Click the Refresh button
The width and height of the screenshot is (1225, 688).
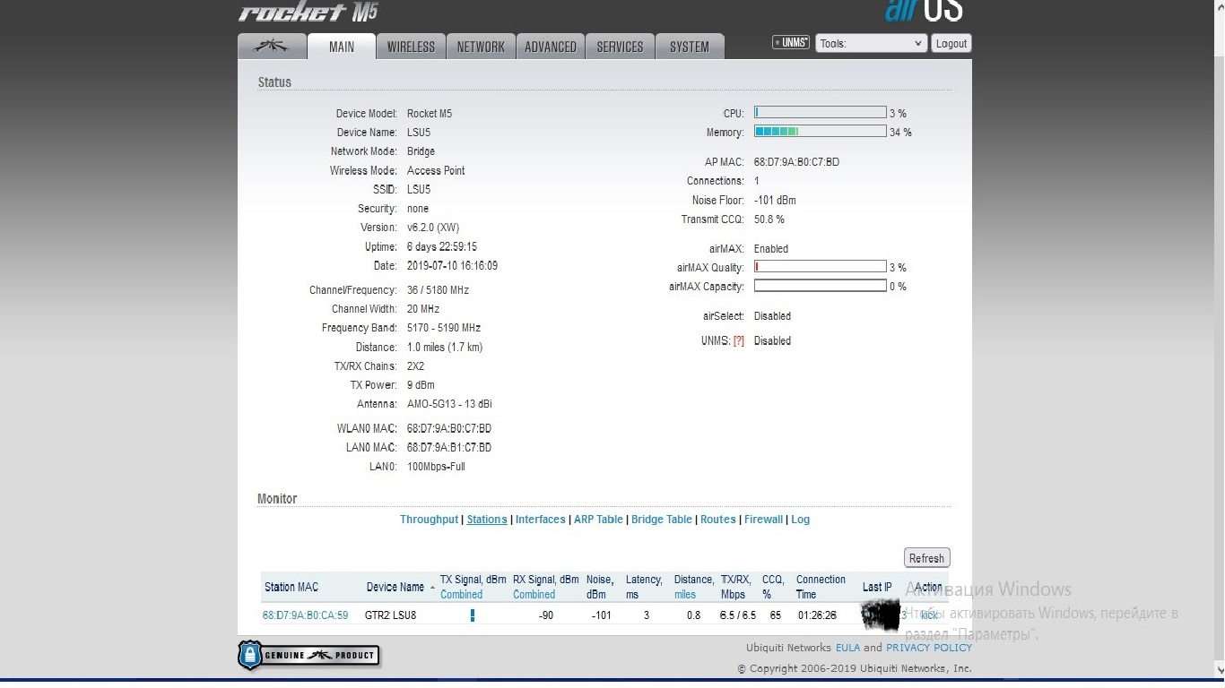[x=926, y=558]
